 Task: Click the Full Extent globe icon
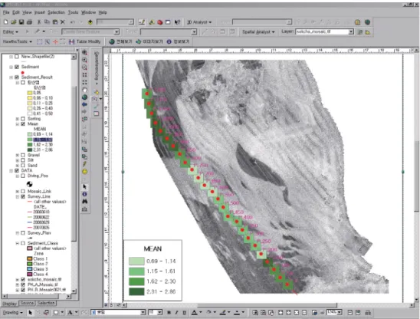(84, 97)
